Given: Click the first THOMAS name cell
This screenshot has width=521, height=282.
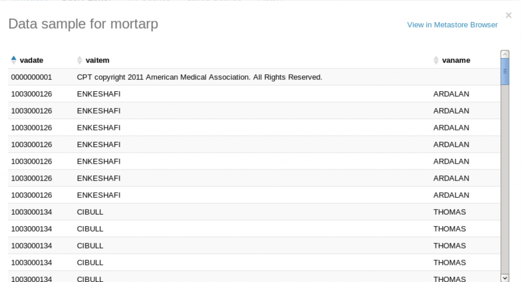Looking at the screenshot, I should (450, 212).
